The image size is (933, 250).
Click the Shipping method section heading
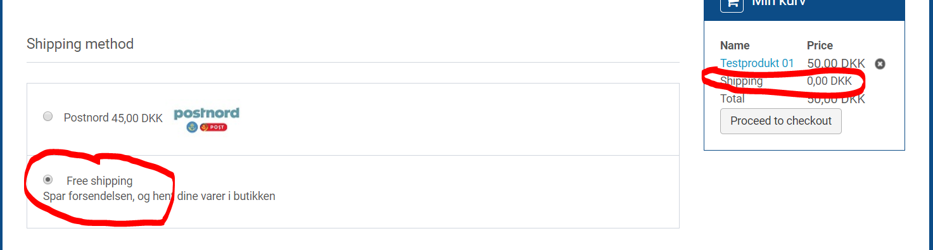point(80,44)
